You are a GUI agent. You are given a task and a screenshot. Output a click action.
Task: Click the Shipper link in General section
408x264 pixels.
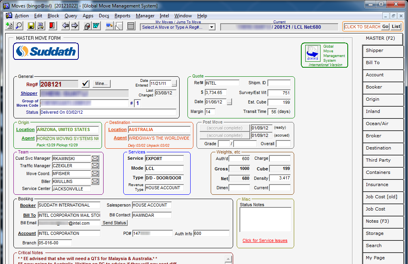coord(29,93)
